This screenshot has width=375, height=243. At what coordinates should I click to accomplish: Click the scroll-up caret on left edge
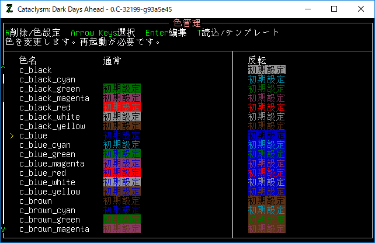[3, 66]
